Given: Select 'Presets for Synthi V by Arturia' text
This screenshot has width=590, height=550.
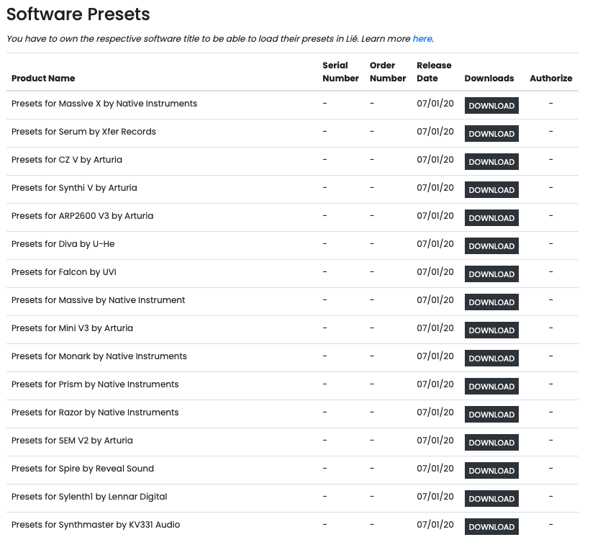Looking at the screenshot, I should (x=74, y=188).
